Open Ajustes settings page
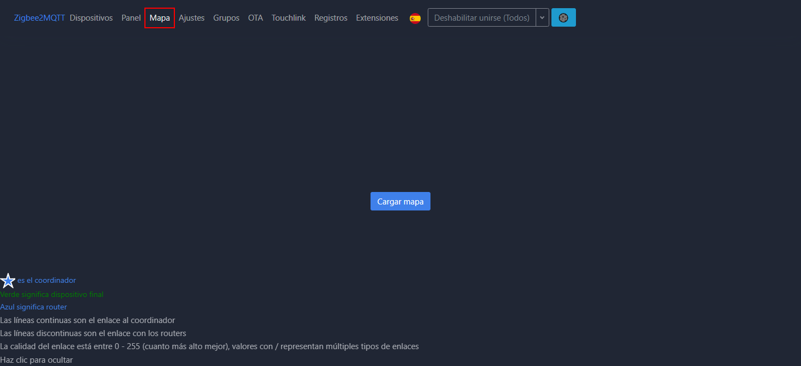The height and width of the screenshot is (366, 801). click(191, 18)
